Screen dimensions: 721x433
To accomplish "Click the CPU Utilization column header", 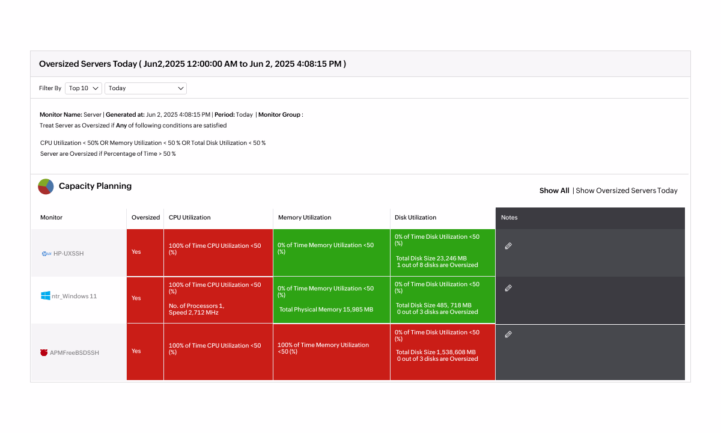I will [x=190, y=218].
